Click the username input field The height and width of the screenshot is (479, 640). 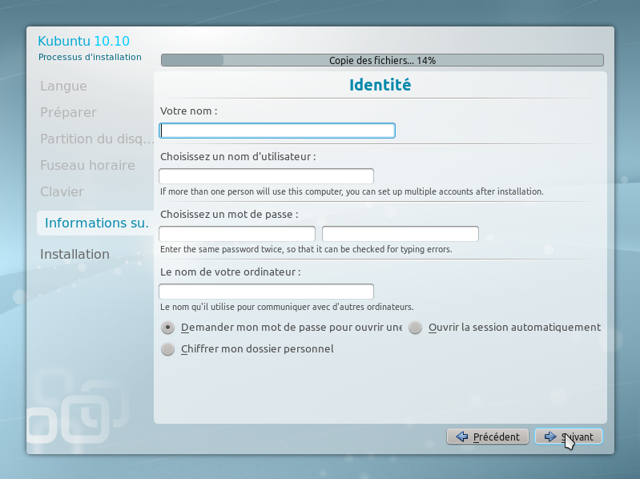(266, 176)
